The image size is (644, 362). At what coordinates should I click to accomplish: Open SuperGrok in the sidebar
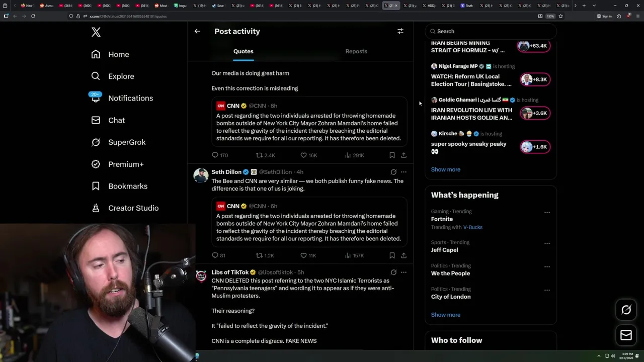[x=118, y=142]
